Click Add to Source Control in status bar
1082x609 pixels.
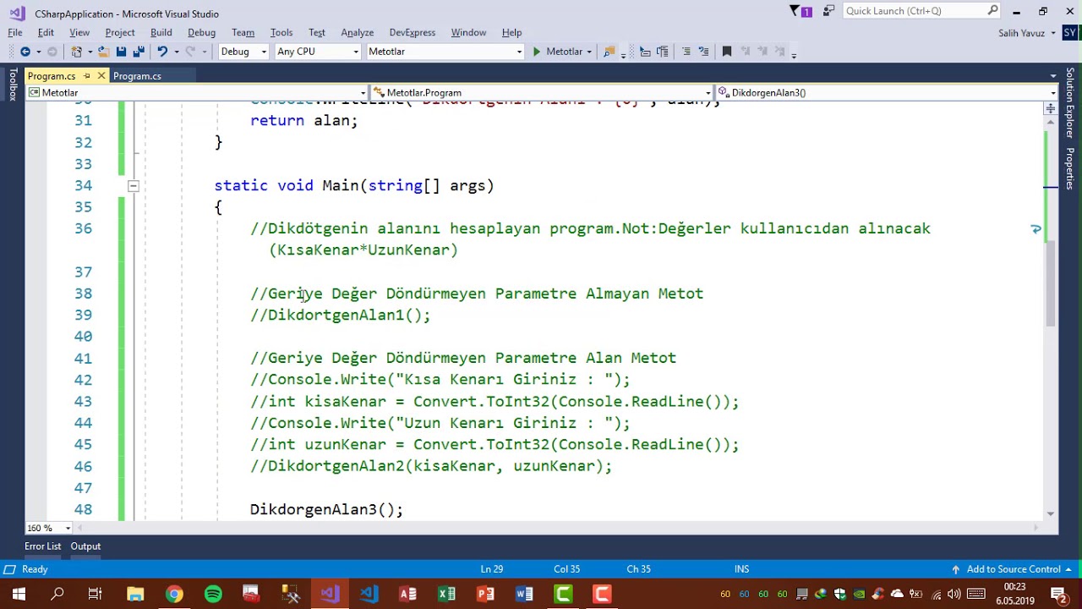click(1012, 569)
